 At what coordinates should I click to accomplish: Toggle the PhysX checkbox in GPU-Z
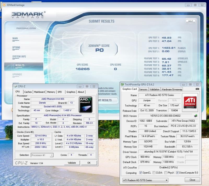tap(166, 172)
